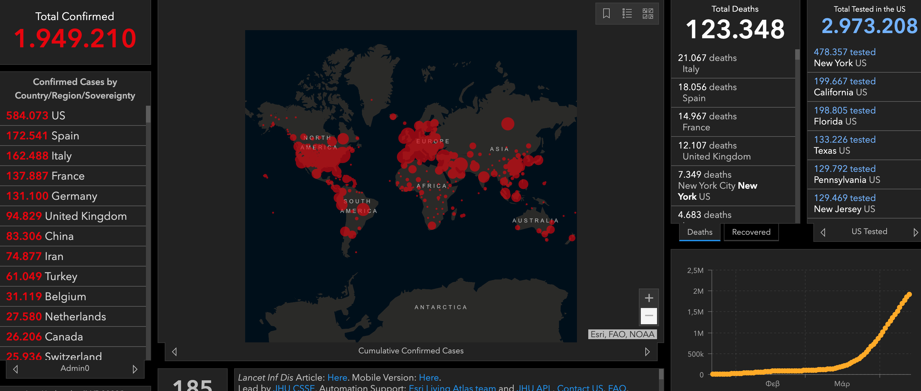Switch to the Recovered tab
The height and width of the screenshot is (391, 921).
point(751,232)
